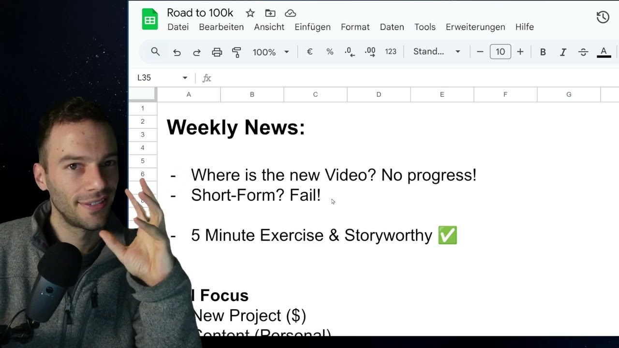Open the Datei menu
Image resolution: width=619 pixels, height=348 pixels.
[x=178, y=27]
